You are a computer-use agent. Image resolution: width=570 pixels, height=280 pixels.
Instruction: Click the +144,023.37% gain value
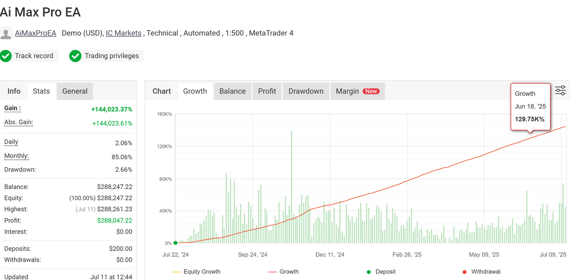(112, 109)
